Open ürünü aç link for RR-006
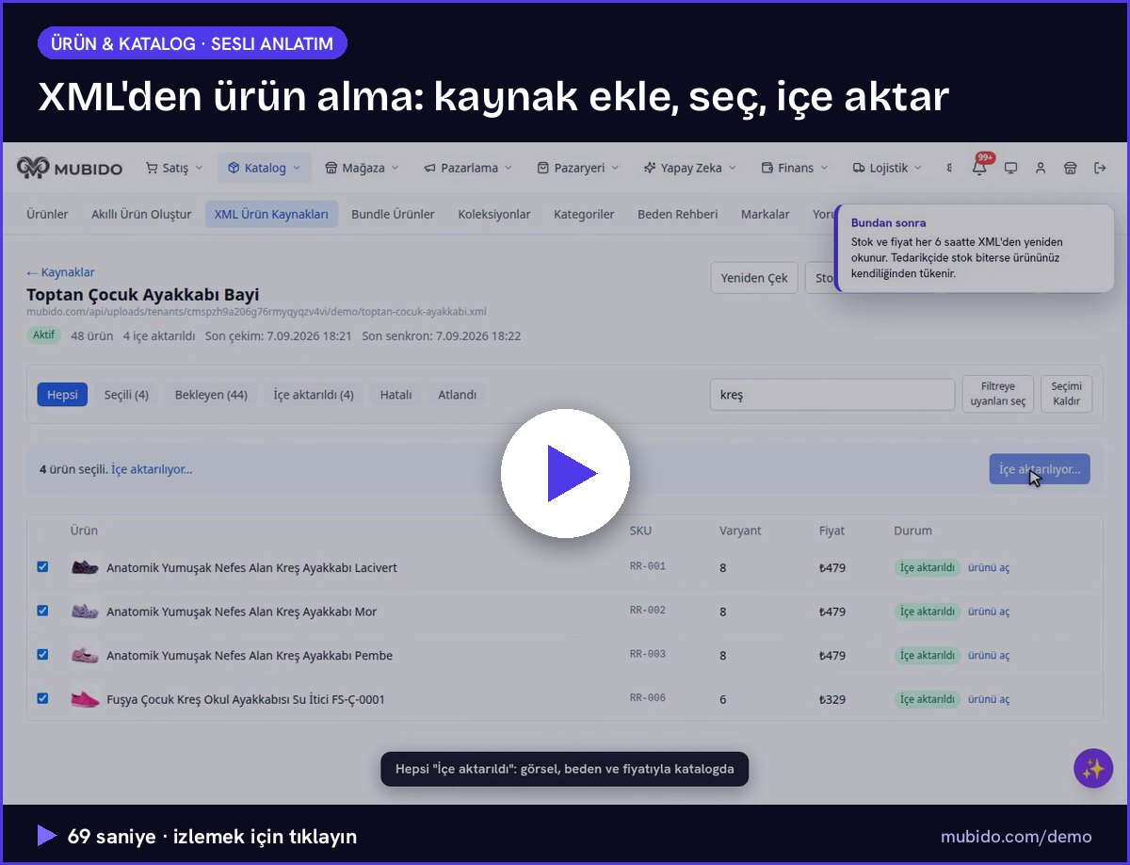 click(989, 699)
